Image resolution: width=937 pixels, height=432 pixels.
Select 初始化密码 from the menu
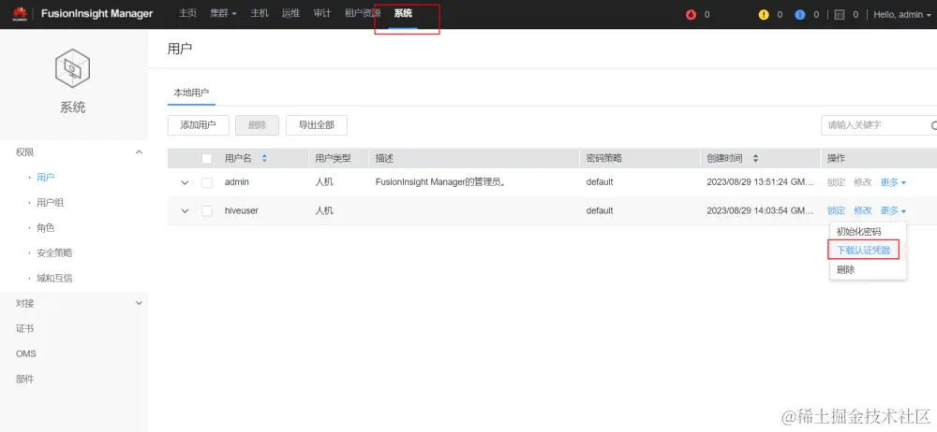pos(858,232)
